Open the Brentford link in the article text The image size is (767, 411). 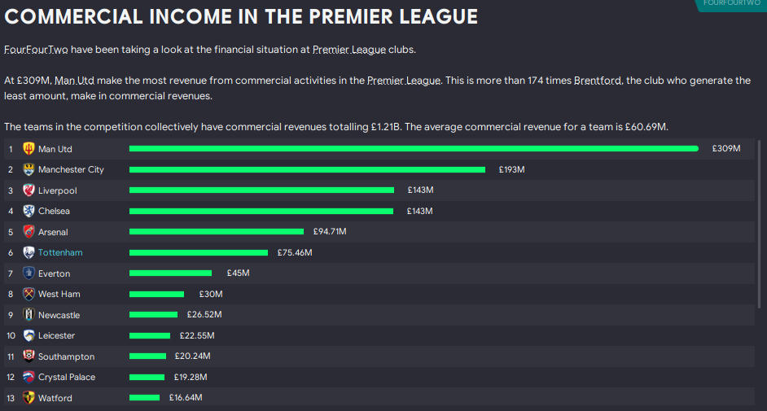598,81
